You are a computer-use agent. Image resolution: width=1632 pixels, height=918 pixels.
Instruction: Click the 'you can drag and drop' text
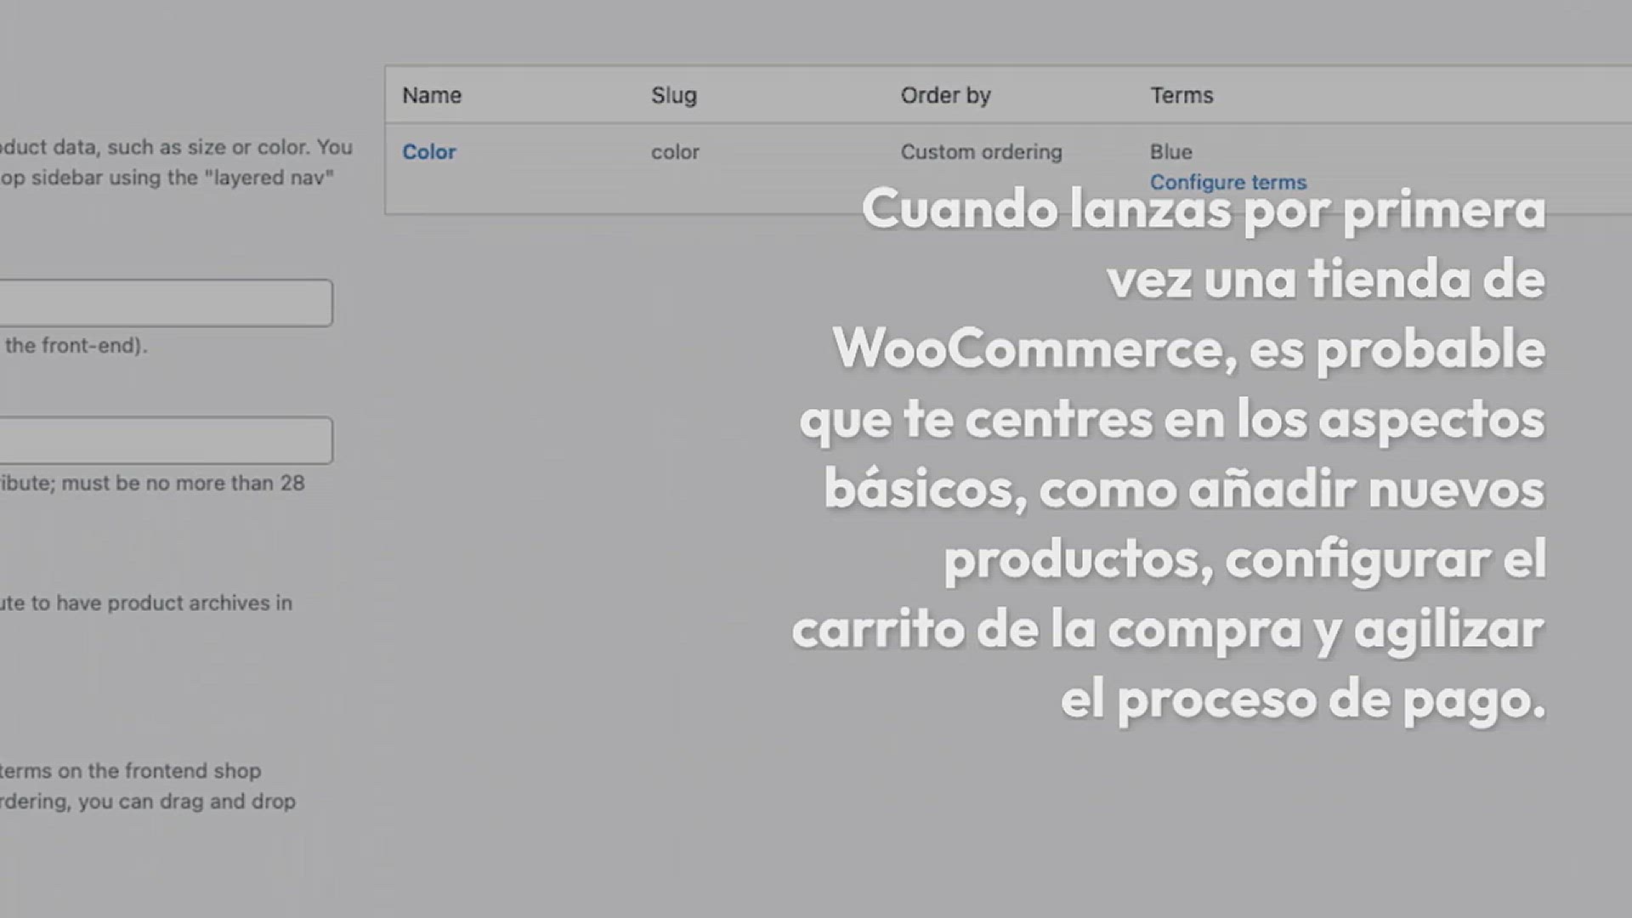tap(187, 802)
